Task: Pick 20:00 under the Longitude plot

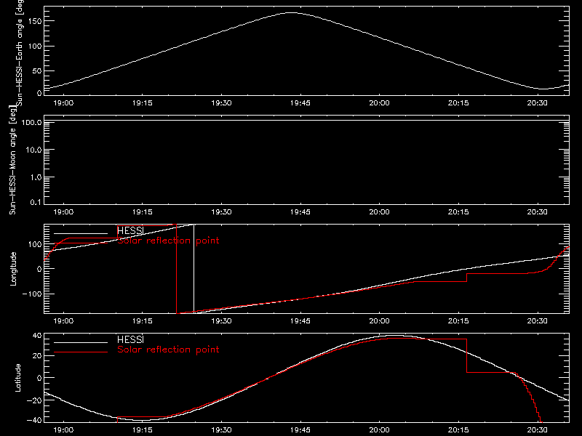Action: click(x=379, y=321)
